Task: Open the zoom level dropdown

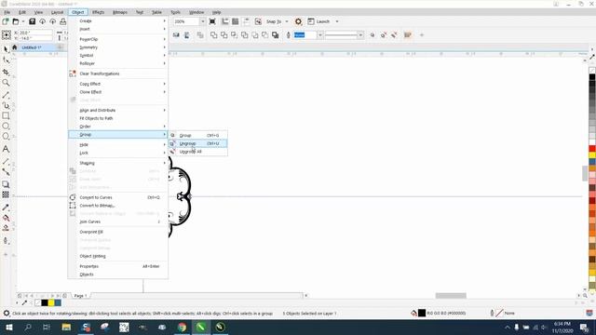Action: (203, 21)
